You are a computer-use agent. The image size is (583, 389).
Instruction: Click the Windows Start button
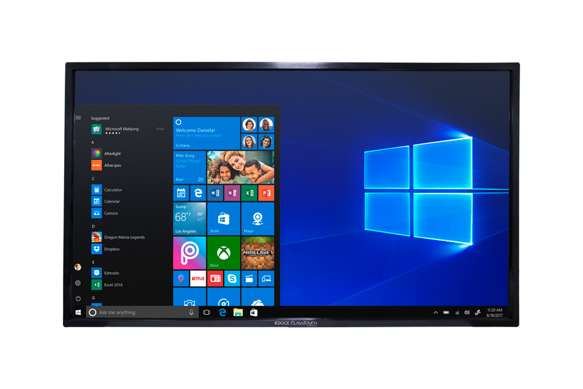pyautogui.click(x=78, y=313)
